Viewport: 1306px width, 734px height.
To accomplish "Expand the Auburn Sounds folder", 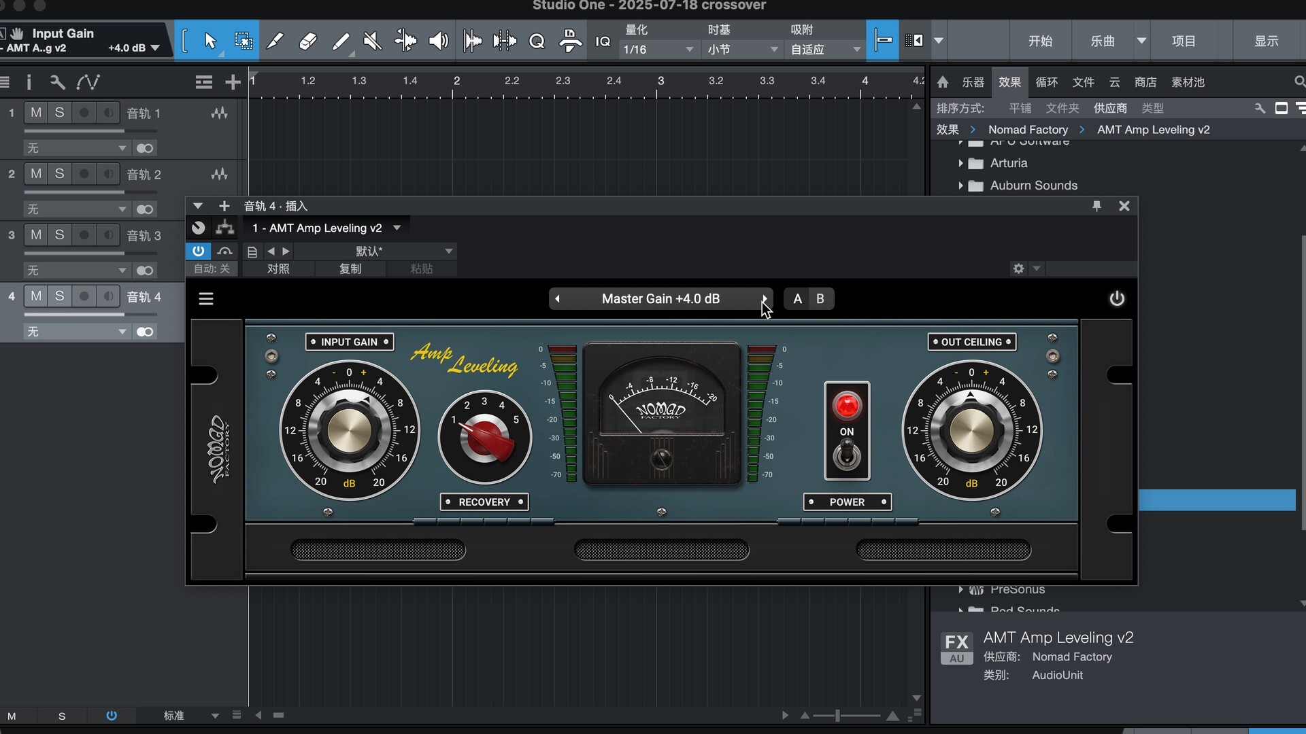I will (x=960, y=186).
